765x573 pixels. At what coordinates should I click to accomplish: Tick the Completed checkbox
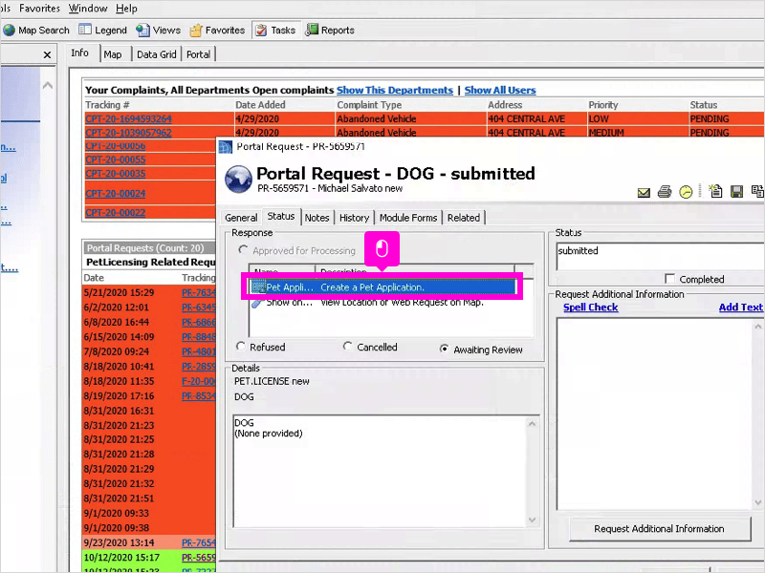pos(670,279)
